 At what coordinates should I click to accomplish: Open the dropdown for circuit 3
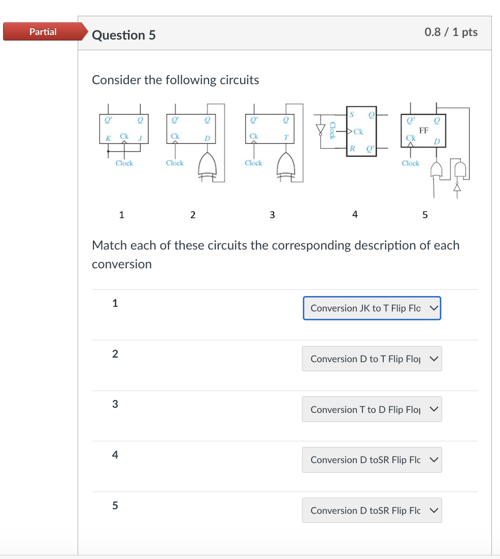click(371, 409)
